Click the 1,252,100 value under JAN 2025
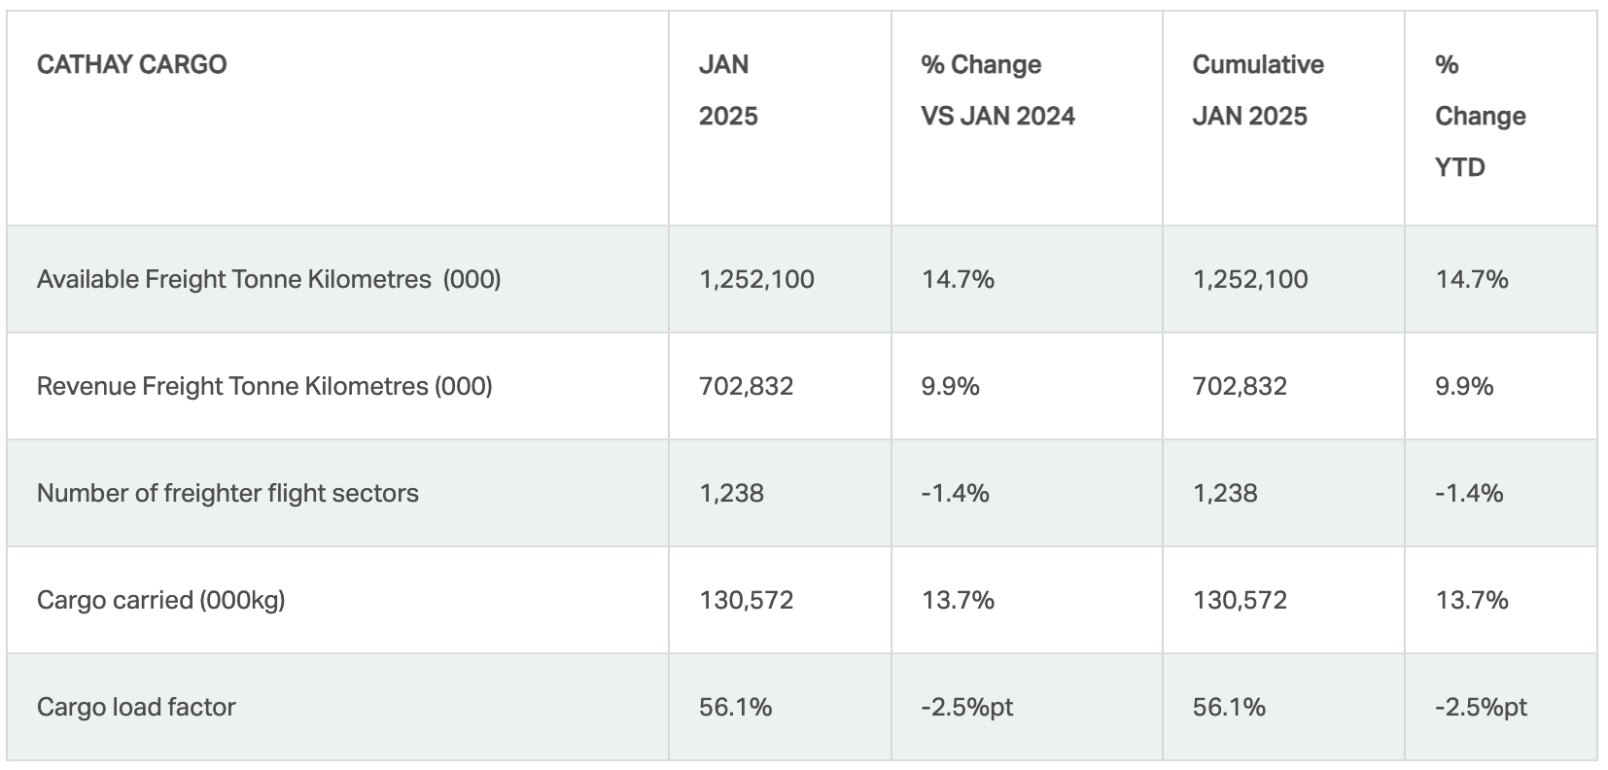1608x770 pixels. click(x=756, y=280)
